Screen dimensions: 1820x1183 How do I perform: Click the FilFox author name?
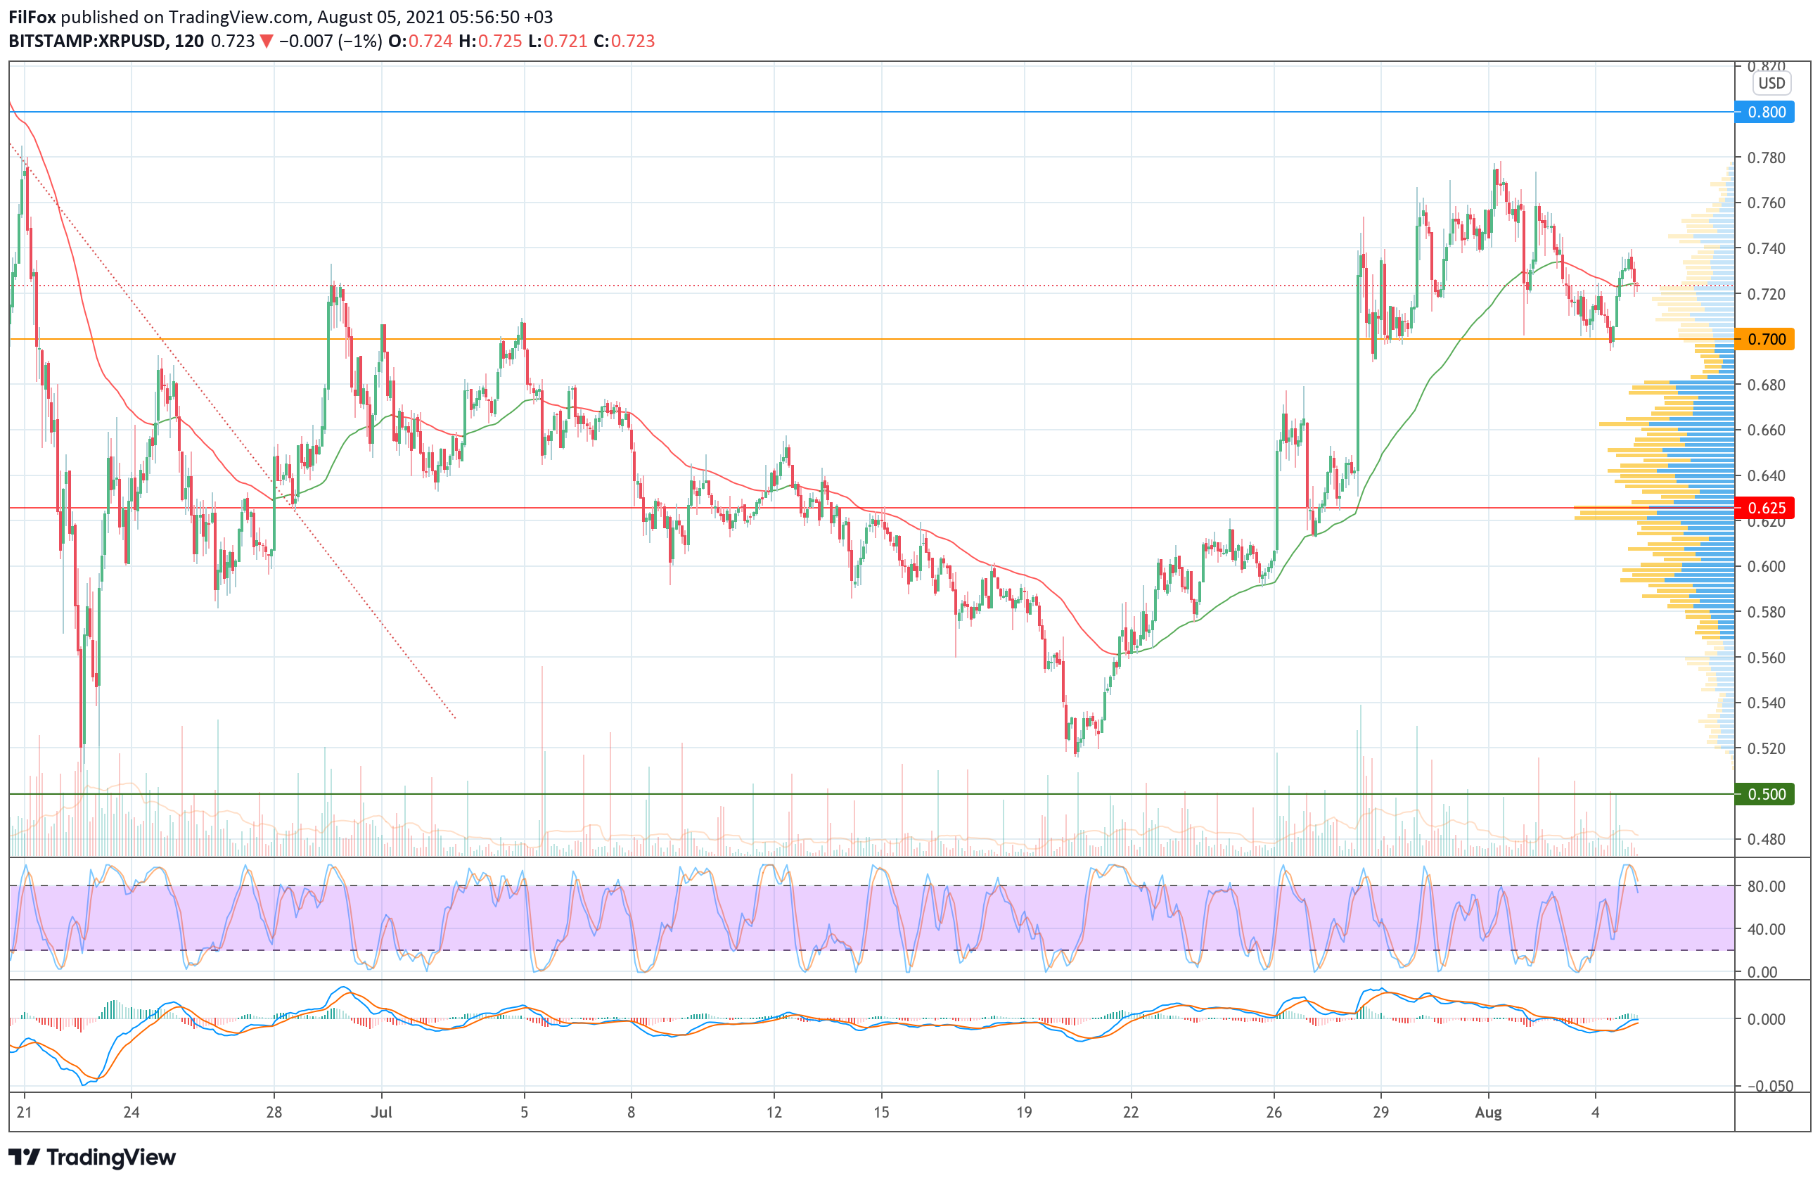[32, 17]
